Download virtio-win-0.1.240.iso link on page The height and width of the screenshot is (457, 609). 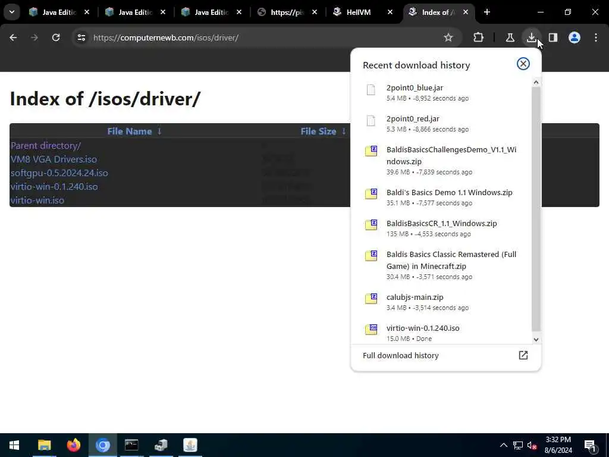point(54,186)
